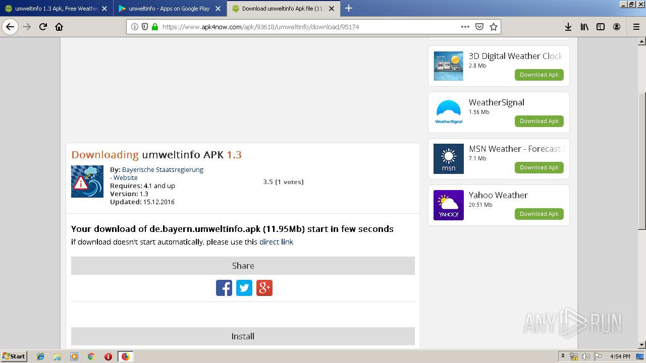This screenshot has height=363, width=646.
Task: Open the browser home page
Action: [59, 27]
